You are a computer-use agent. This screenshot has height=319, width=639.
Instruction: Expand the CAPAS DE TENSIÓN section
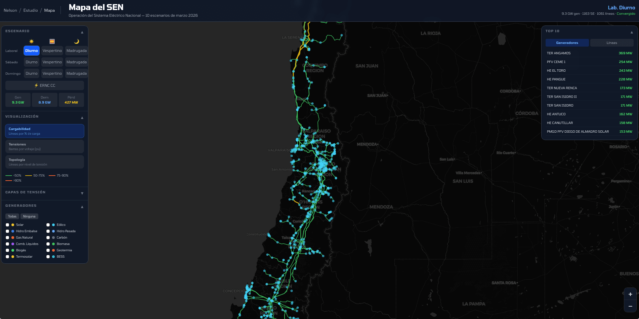pos(82,193)
